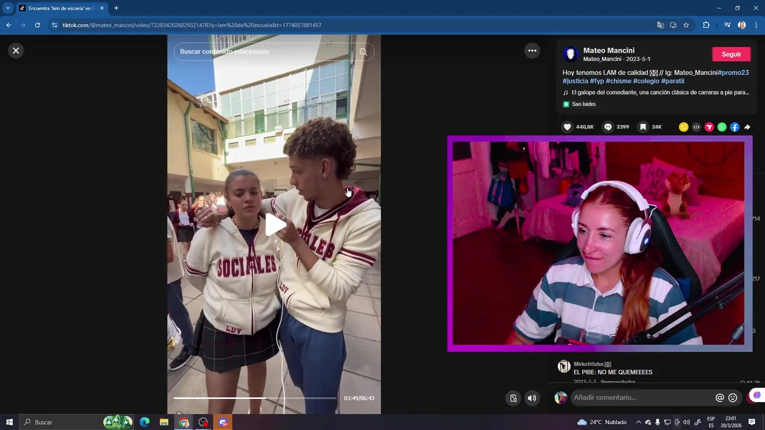
Task: Click the browser address bar URL
Action: [x=192, y=25]
